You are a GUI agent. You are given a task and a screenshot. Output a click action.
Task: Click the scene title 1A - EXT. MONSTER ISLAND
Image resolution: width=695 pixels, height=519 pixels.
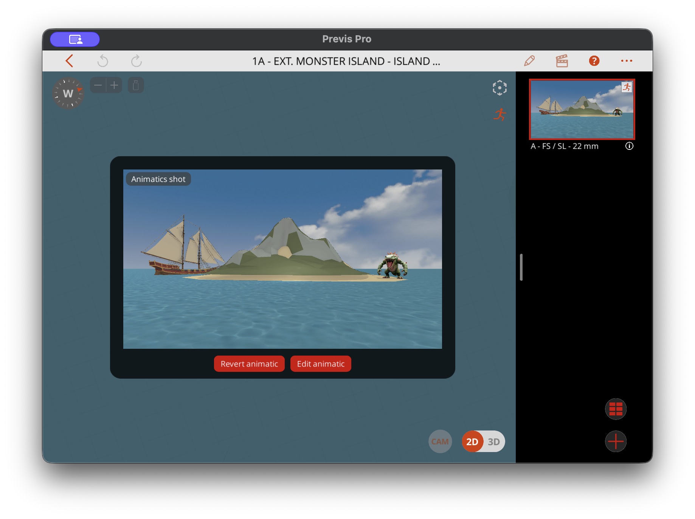pos(346,61)
